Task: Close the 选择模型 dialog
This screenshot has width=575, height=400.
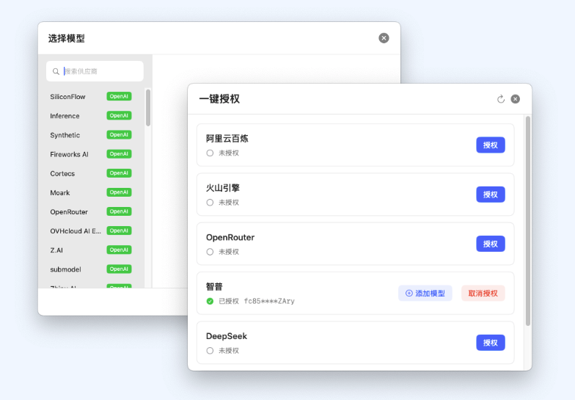Action: (x=384, y=38)
